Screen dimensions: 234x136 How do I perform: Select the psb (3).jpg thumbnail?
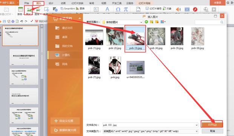pyautogui.click(x=135, y=38)
